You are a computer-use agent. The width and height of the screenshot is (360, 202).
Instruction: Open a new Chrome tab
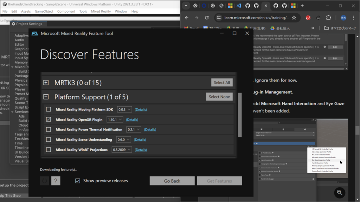click(302, 6)
